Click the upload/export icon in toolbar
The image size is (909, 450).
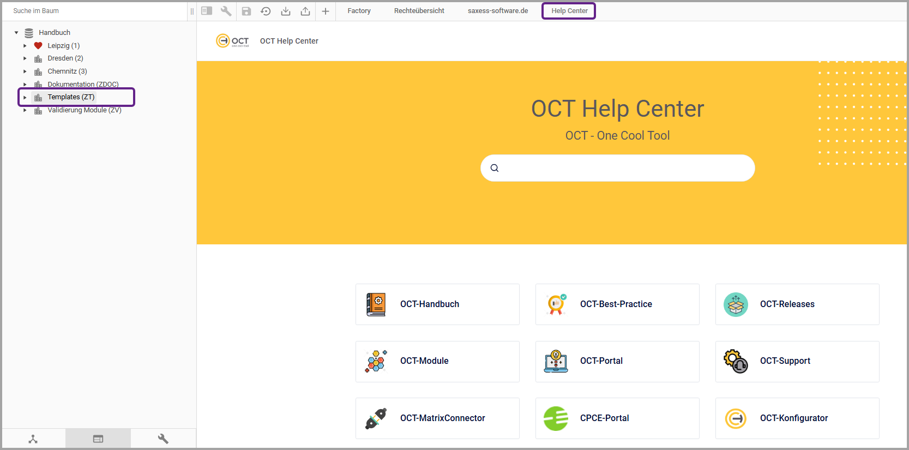(305, 11)
